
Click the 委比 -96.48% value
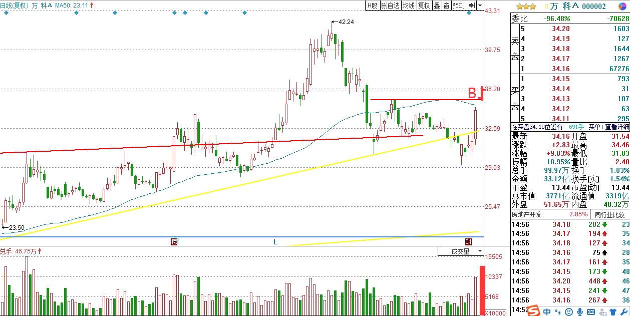[557, 19]
